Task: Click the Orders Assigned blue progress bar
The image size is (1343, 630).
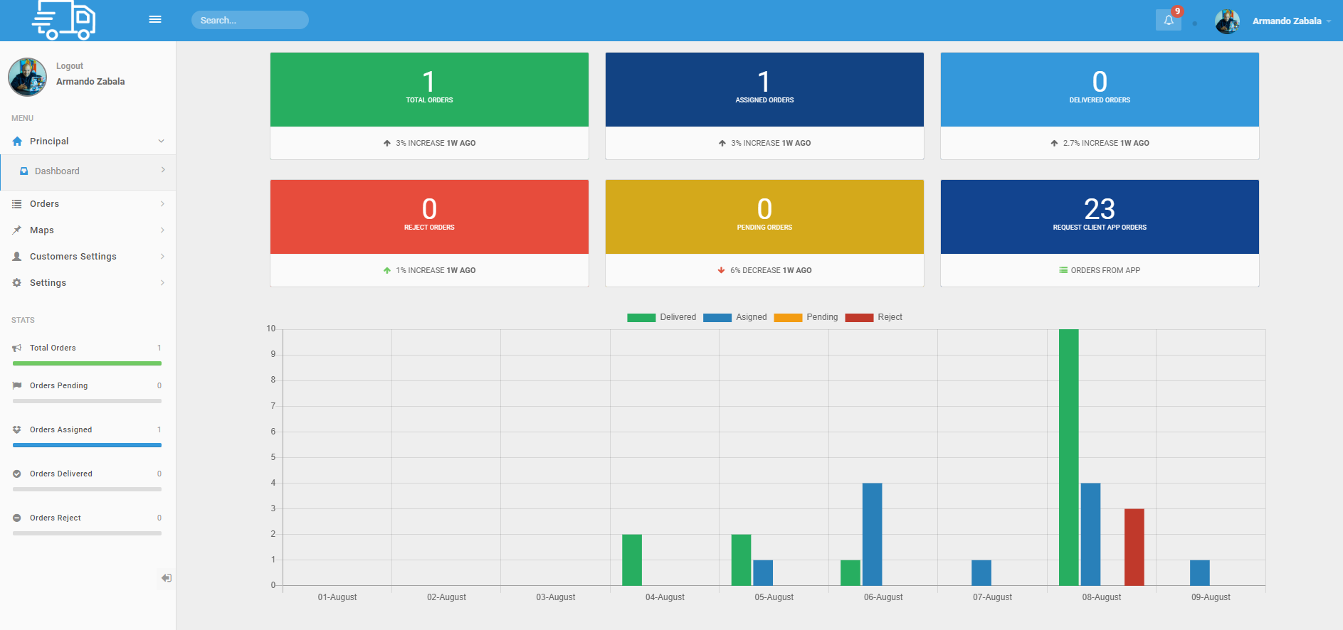Action: [x=87, y=445]
